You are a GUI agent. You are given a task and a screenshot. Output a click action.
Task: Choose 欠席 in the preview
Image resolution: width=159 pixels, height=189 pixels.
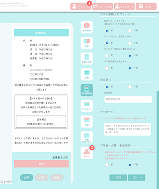click(42, 177)
